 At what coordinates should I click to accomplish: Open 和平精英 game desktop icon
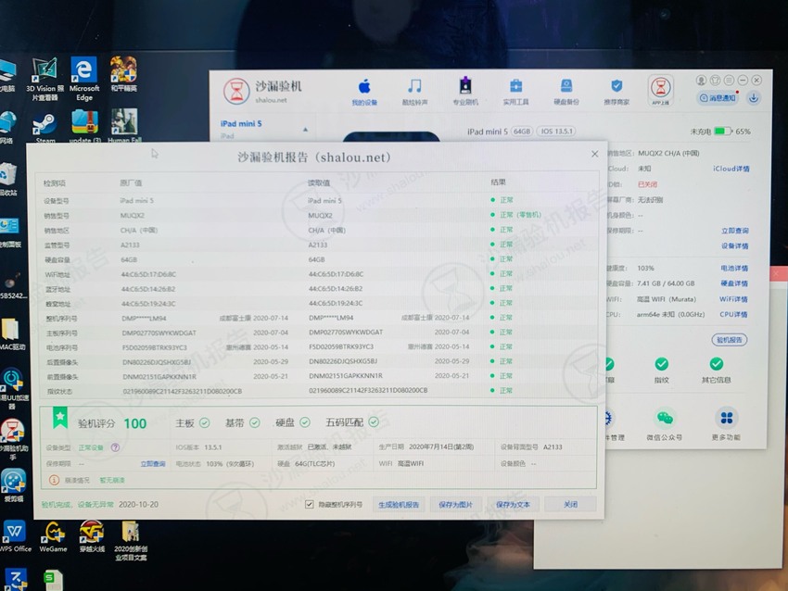click(x=123, y=73)
